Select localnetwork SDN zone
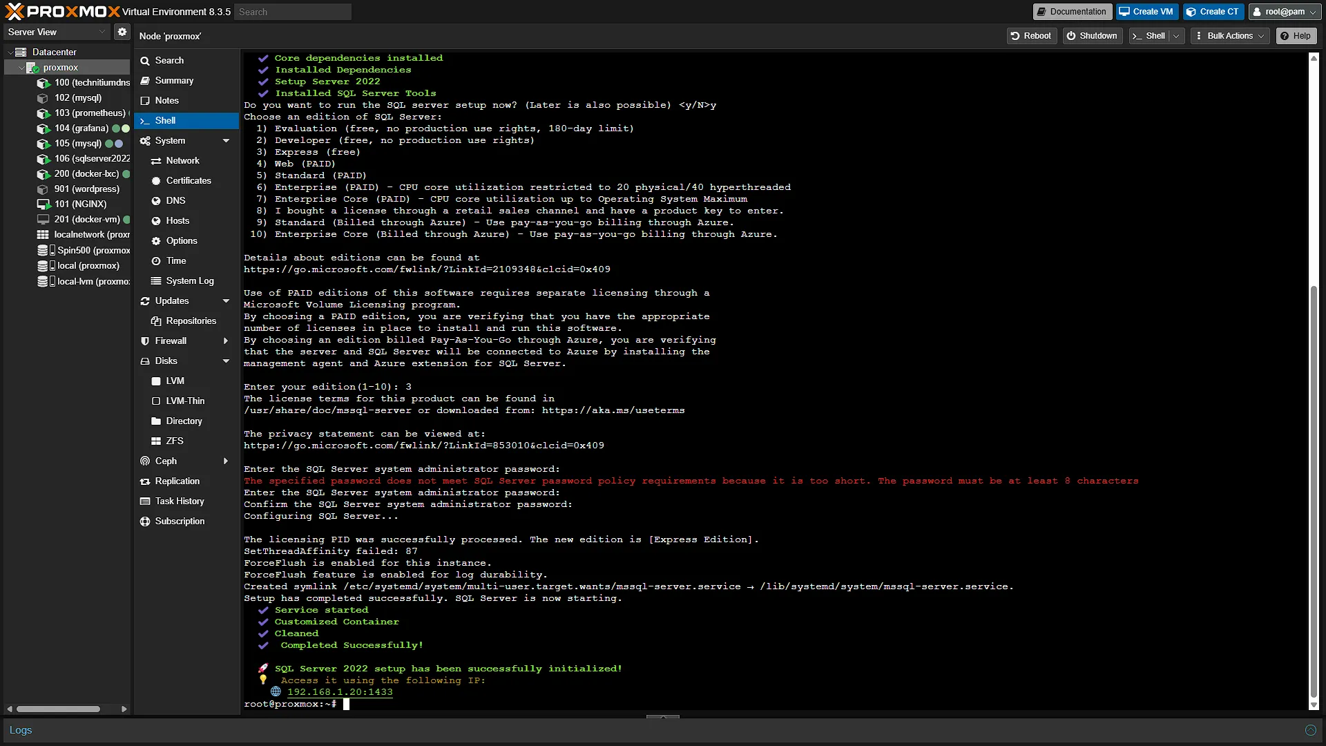The image size is (1326, 746). (x=82, y=234)
